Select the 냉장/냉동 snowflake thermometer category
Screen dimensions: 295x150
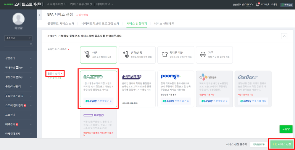tap(137, 54)
